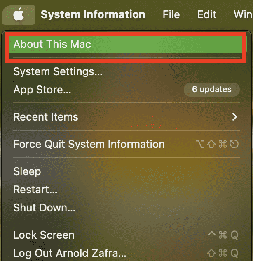Open the partially visible Window menu
Image resolution: width=253 pixels, height=261 pixels.
click(243, 15)
